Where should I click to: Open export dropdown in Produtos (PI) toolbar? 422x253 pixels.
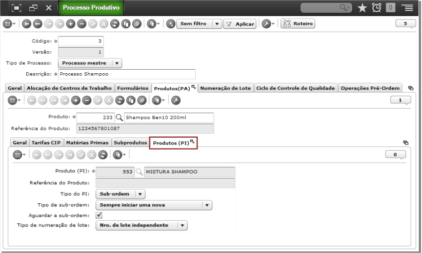(119, 155)
